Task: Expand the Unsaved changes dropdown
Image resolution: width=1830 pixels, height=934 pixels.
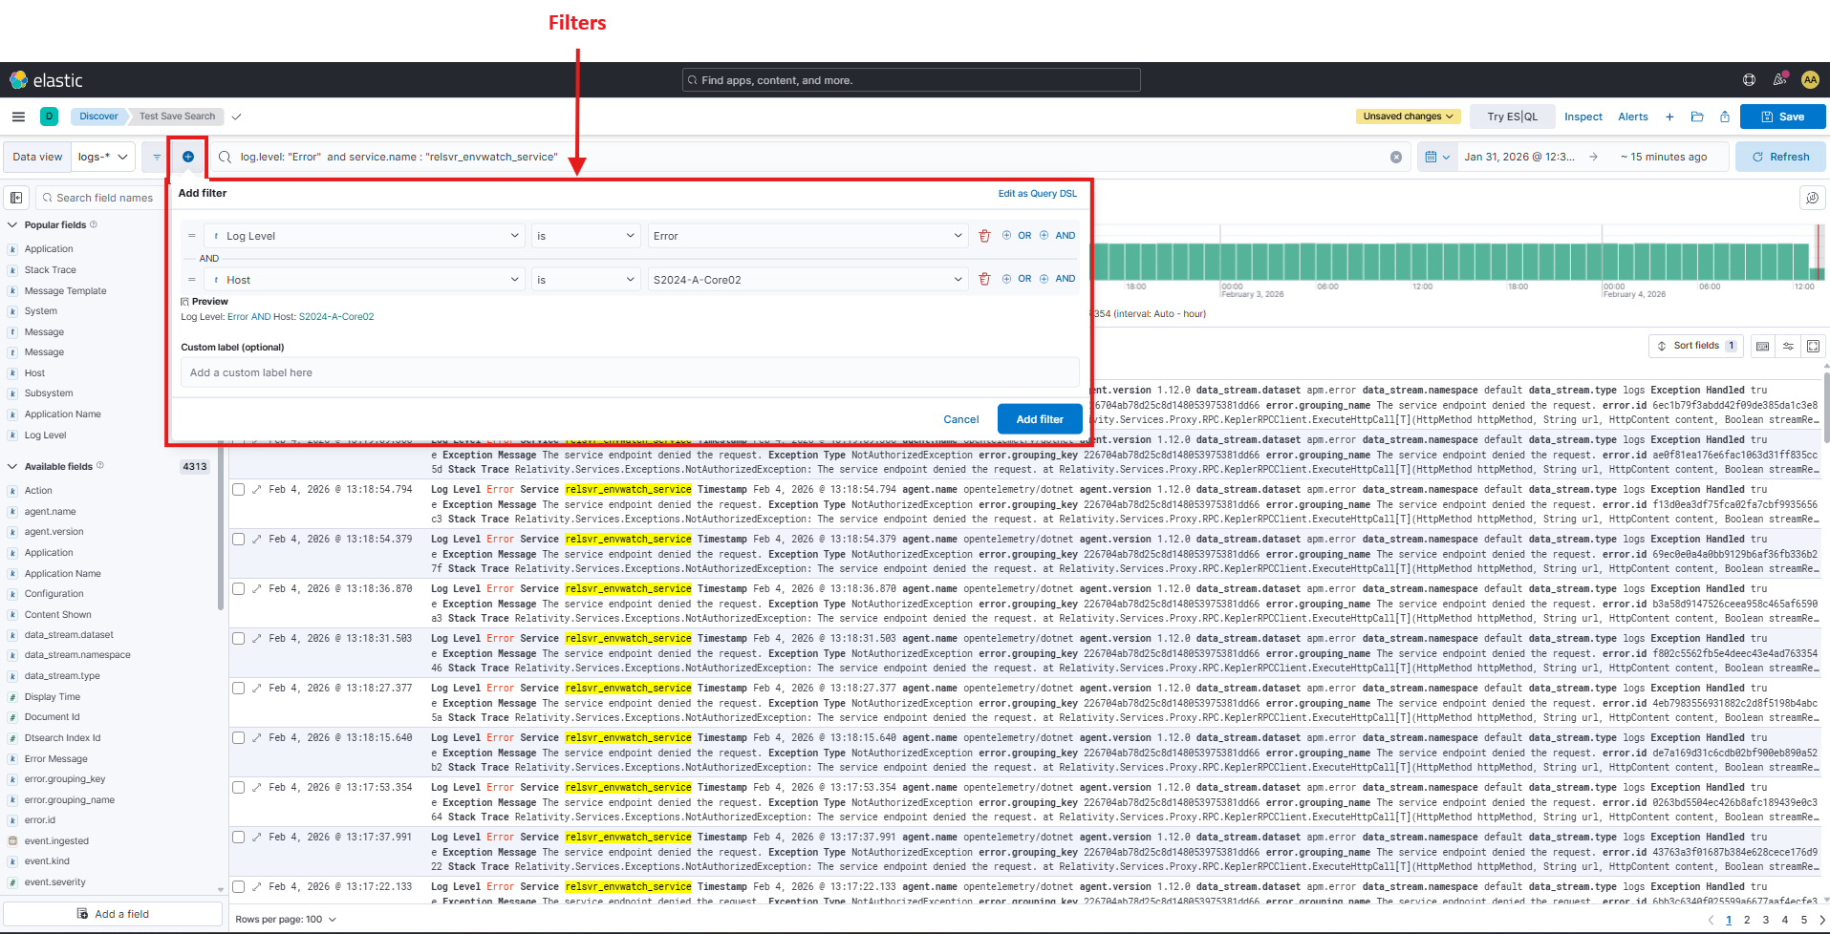Action: click(x=1408, y=117)
